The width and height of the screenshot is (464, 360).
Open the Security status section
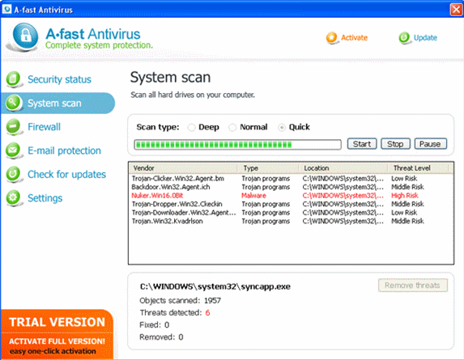point(59,79)
